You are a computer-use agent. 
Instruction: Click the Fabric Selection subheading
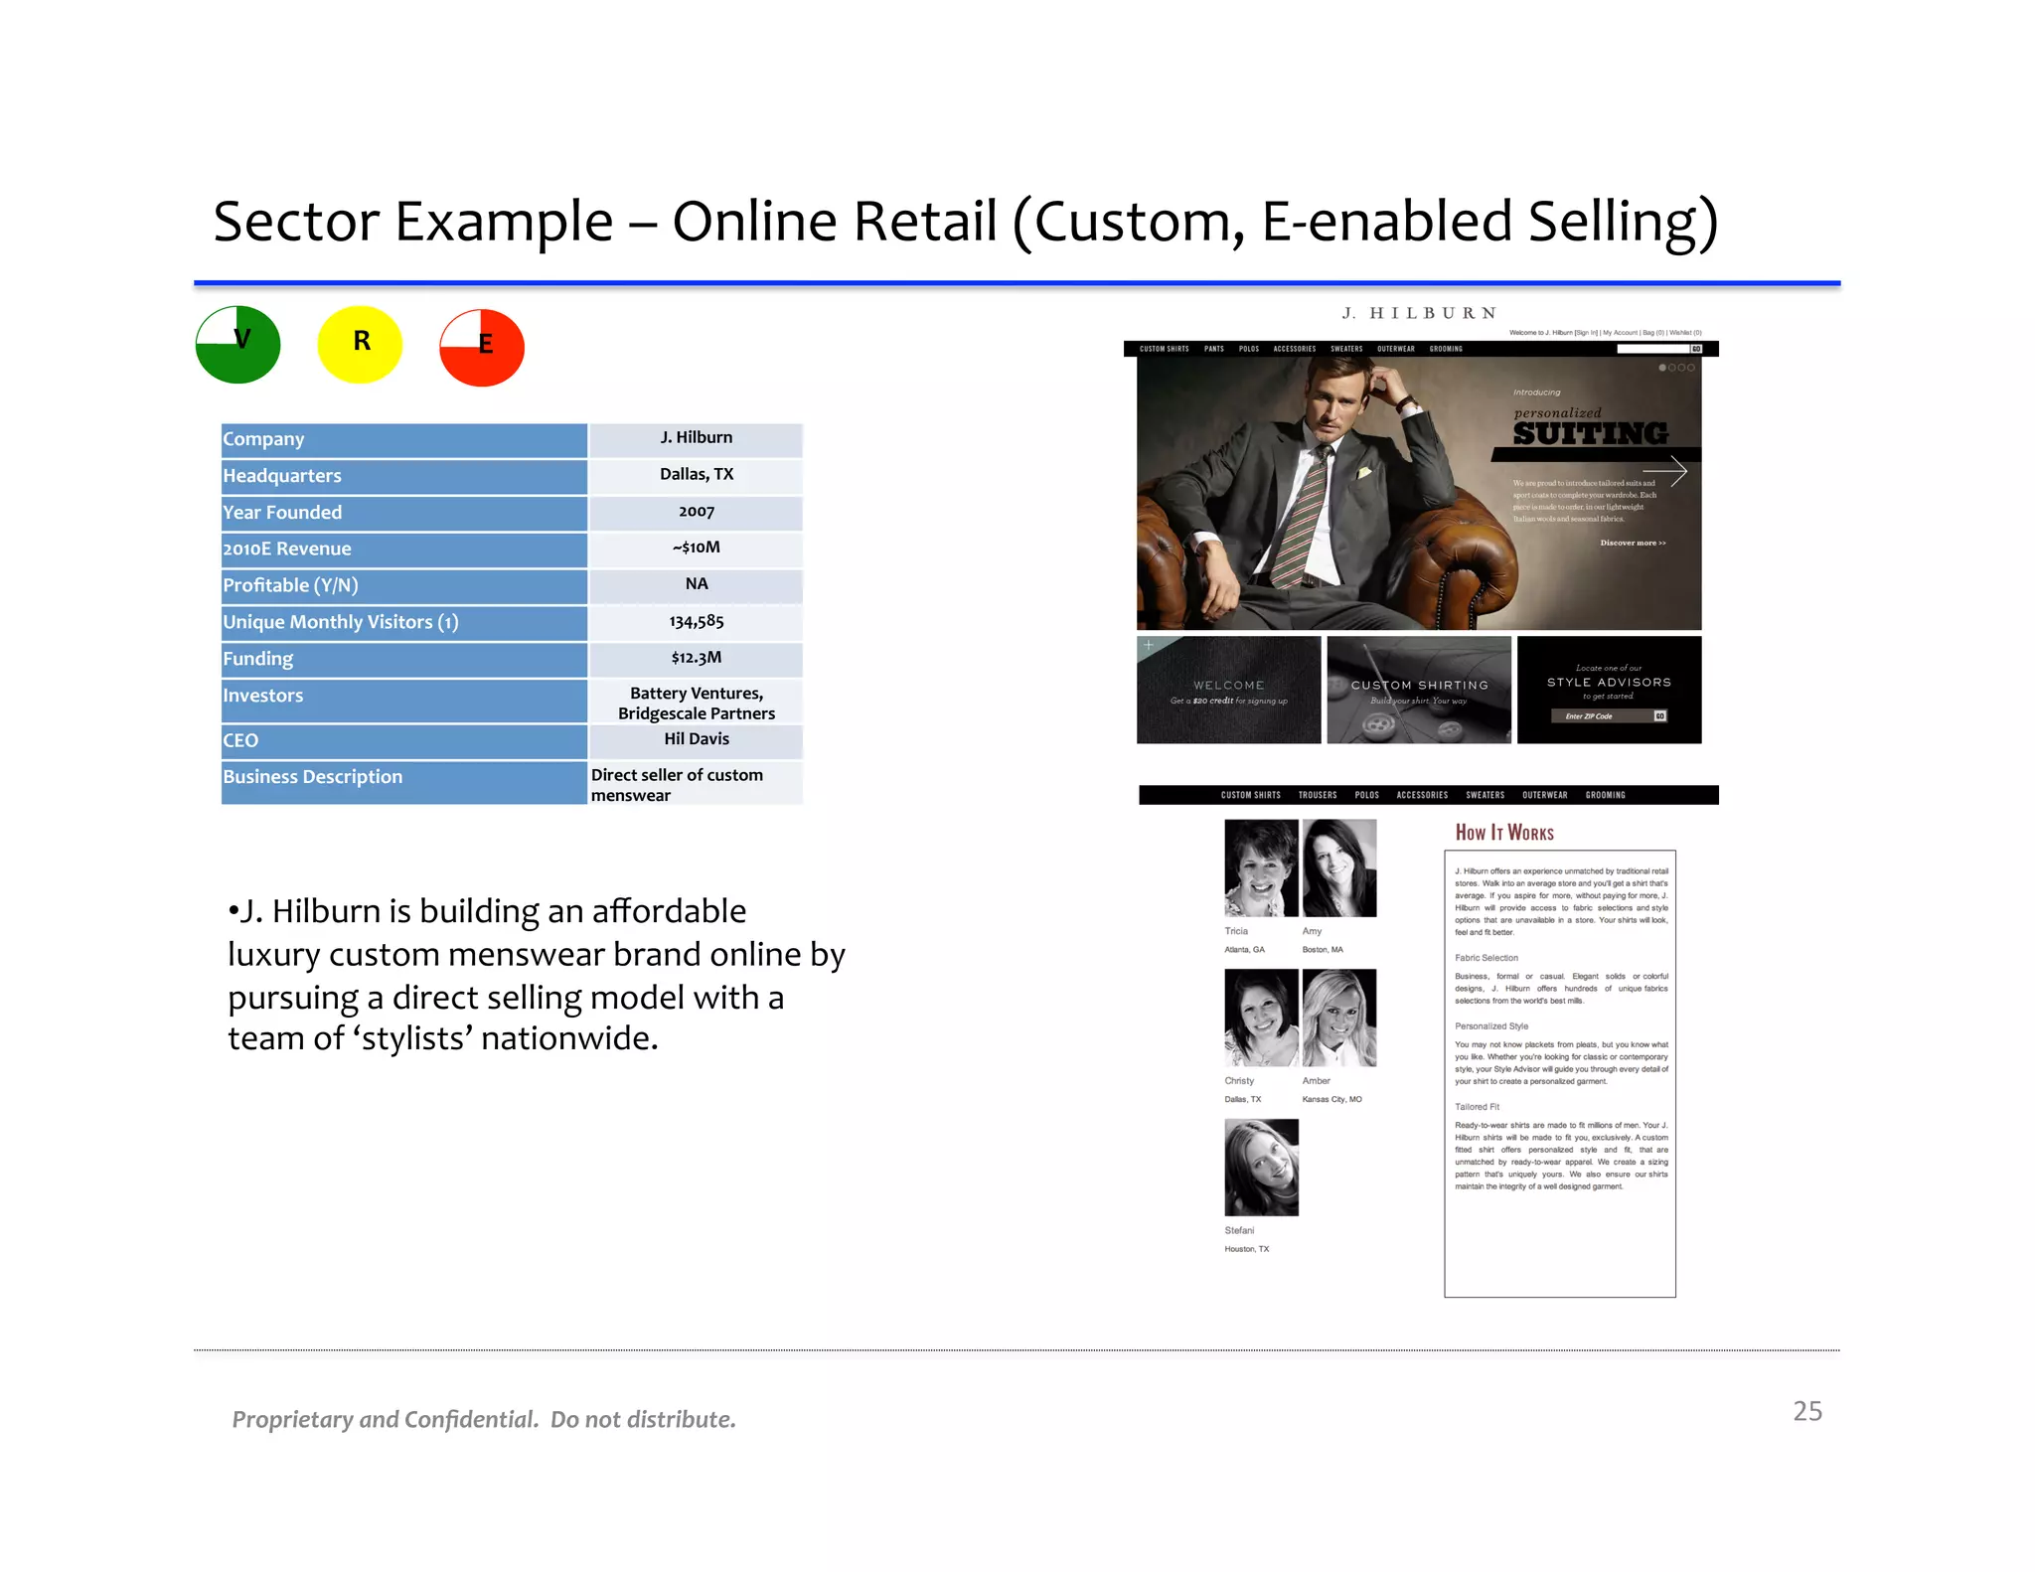pyautogui.click(x=1487, y=958)
